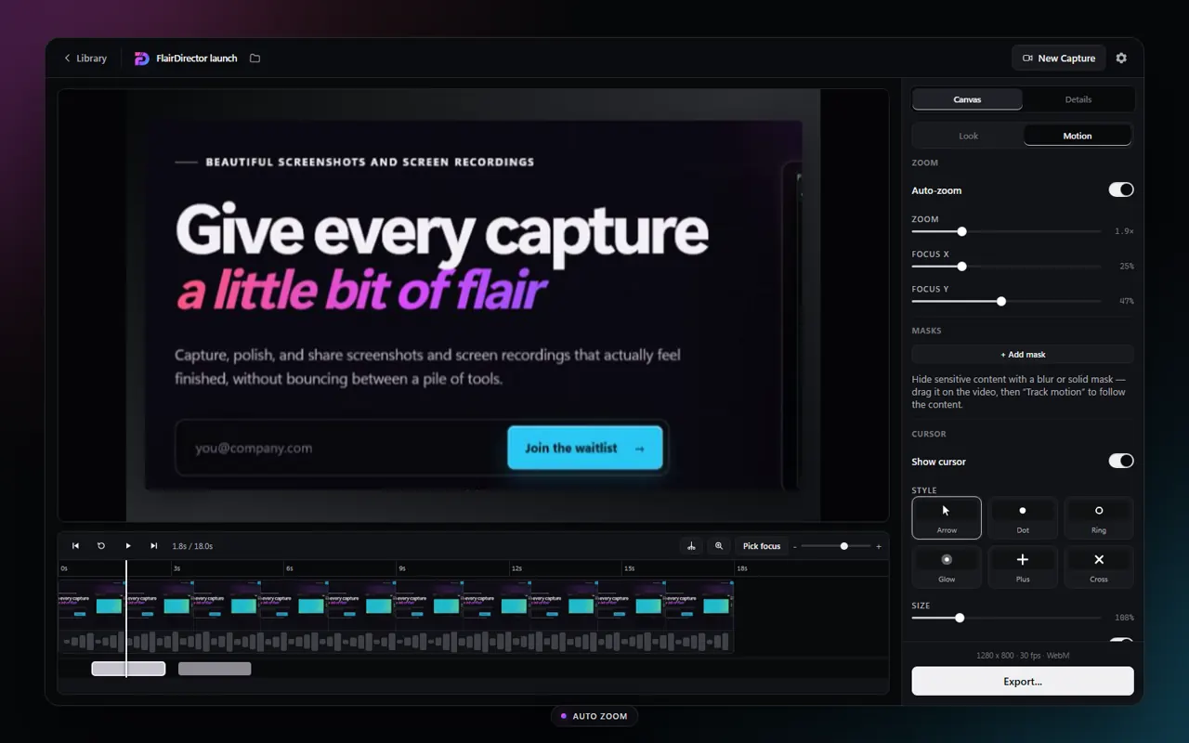Viewport: 1189px width, 743px height.
Task: Click the timeline zoom out minus
Action: [x=795, y=546]
